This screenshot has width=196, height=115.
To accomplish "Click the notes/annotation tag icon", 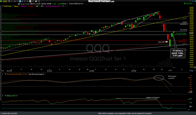I will coord(36,1).
